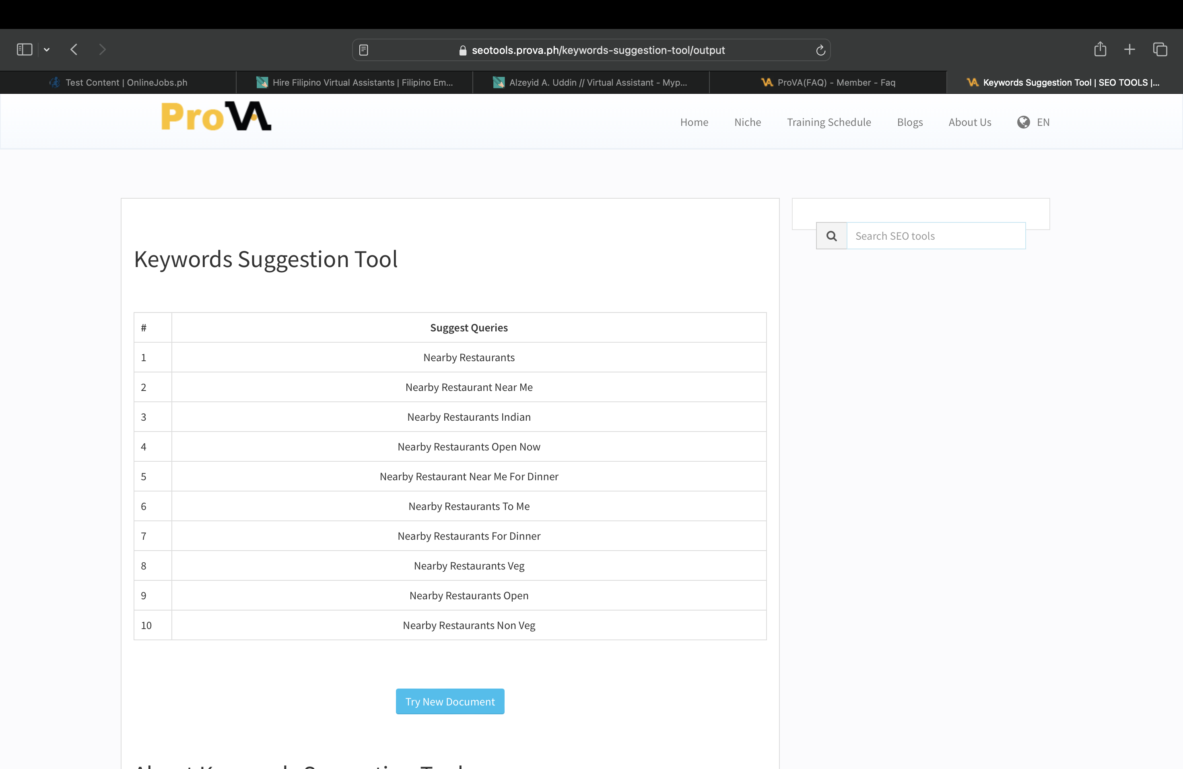
Task: Toggle the Safari sidebar icon
Action: 25,50
